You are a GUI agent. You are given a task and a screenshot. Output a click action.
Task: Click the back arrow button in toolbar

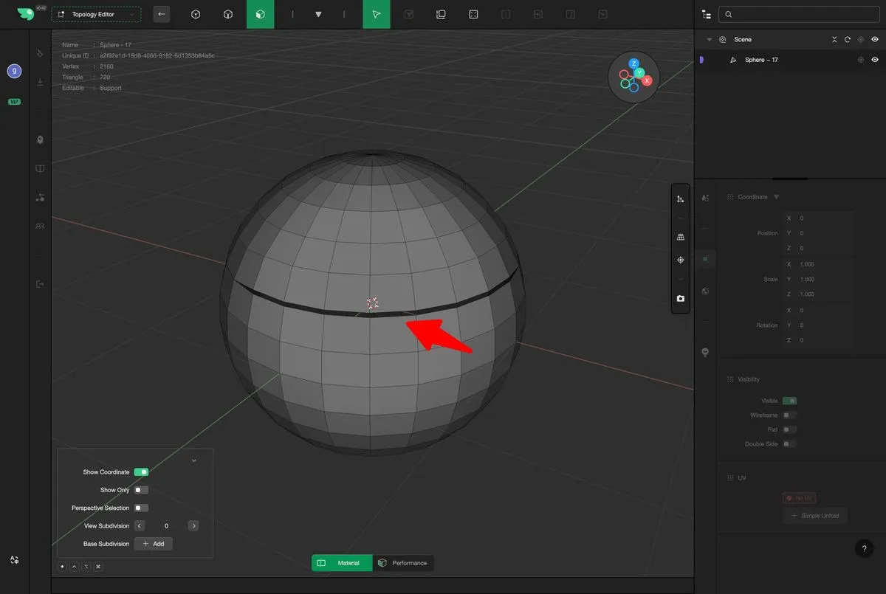coord(161,14)
